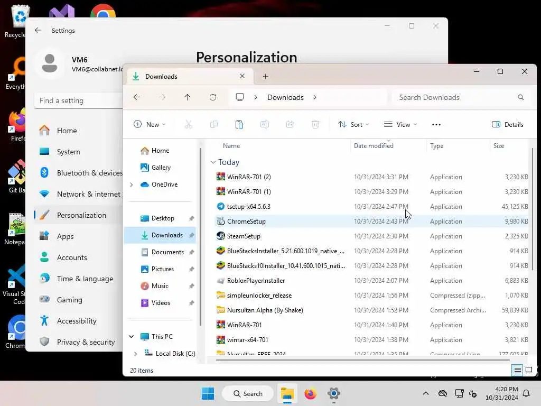Click the Cut scissors icon in toolbar
The image size is (541, 406).
click(189, 125)
